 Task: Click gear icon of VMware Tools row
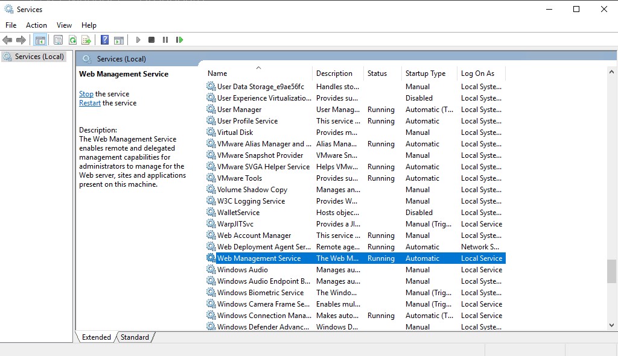[211, 178]
